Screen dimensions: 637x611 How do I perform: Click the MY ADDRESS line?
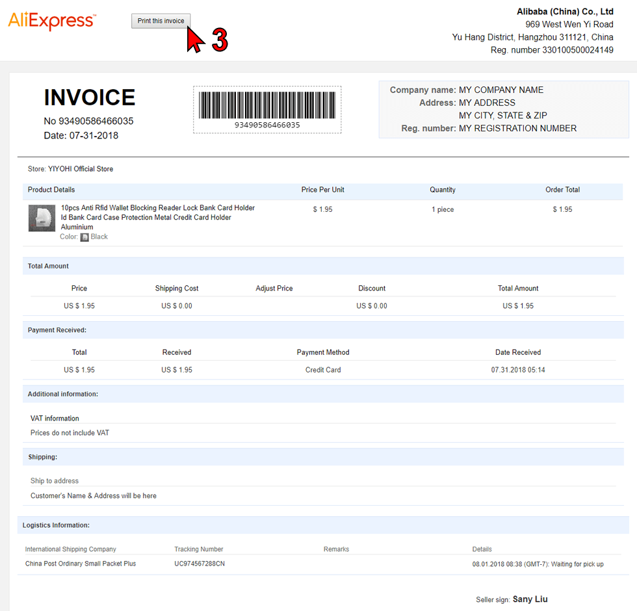click(x=487, y=103)
